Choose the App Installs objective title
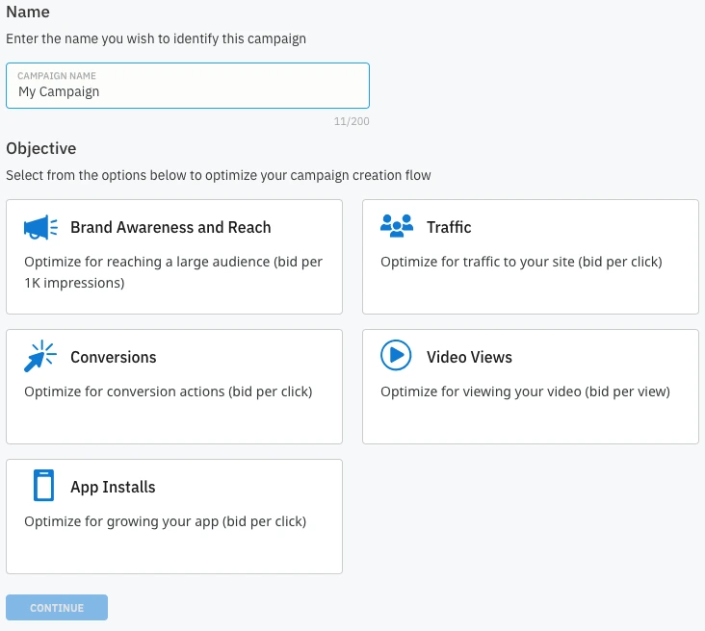 click(x=113, y=488)
